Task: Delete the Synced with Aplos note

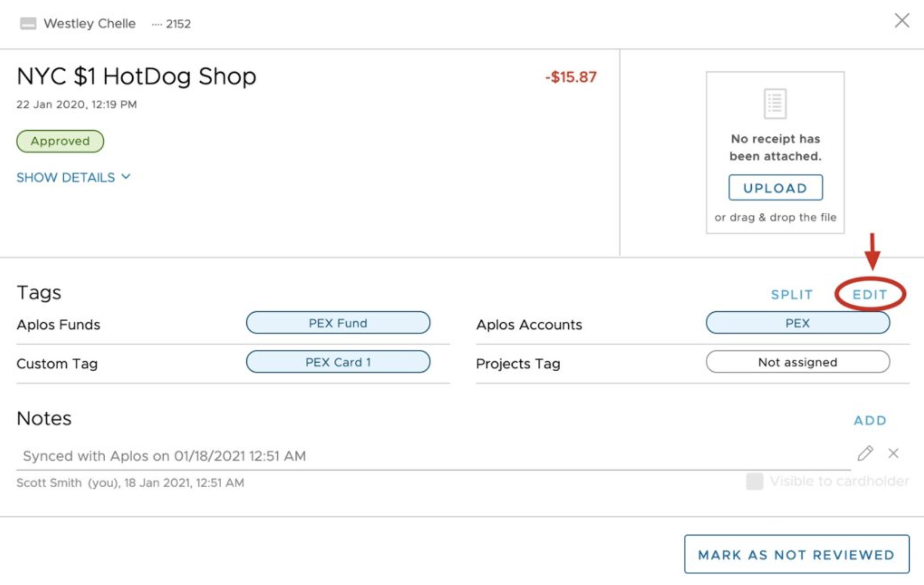Action: tap(893, 453)
